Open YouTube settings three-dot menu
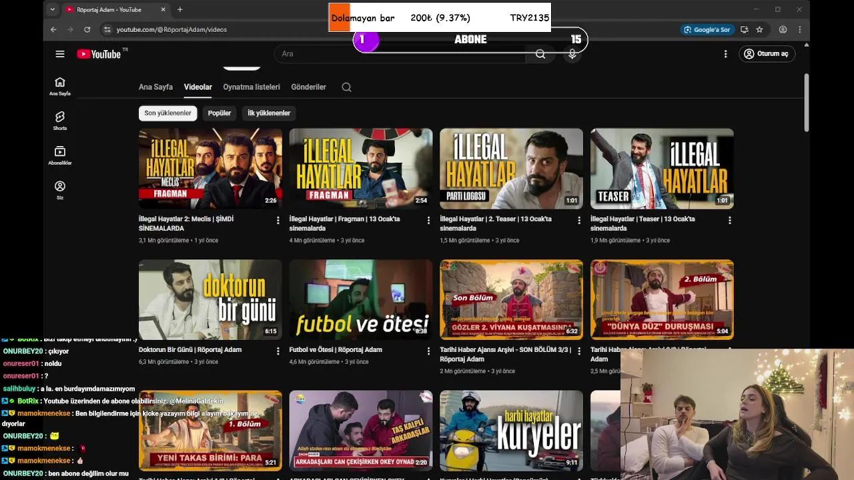This screenshot has width=854, height=480. pos(725,54)
